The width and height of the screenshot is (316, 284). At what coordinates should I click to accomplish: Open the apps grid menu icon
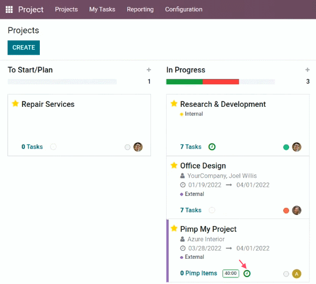click(9, 10)
